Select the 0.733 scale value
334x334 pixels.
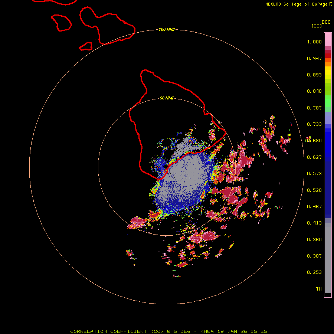(314, 124)
